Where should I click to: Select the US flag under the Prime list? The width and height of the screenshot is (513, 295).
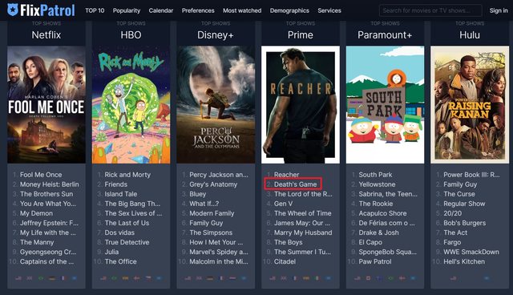(273, 278)
